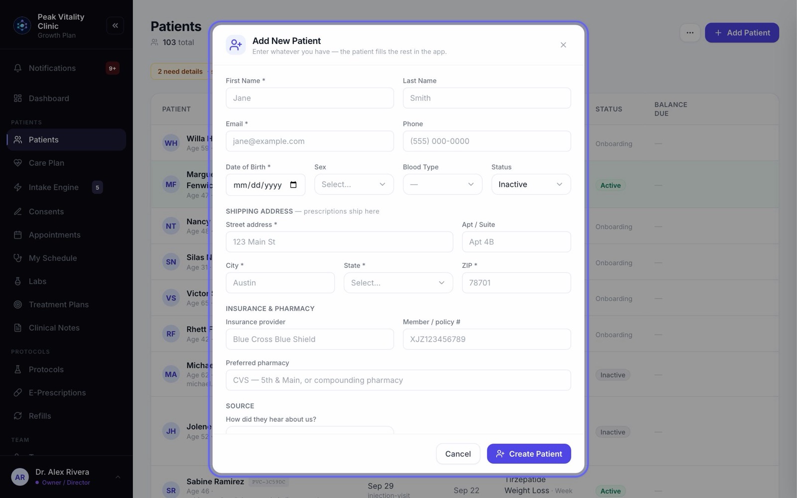Open the Date of Birth calendar picker icon
This screenshot has width=797, height=498.
[x=293, y=185]
